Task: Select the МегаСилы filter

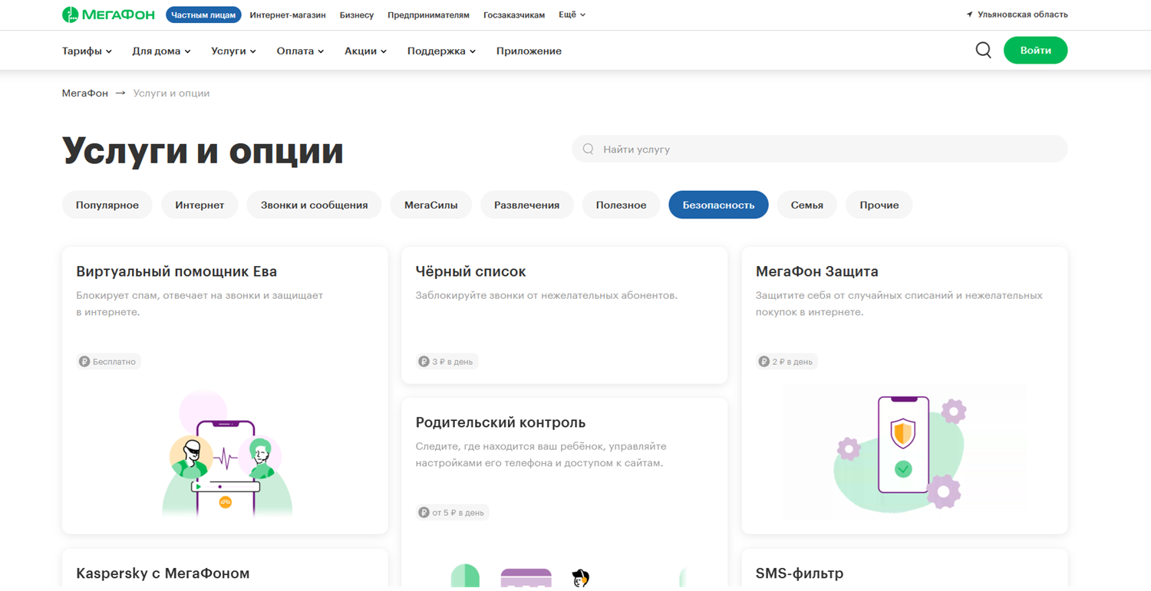Action: (431, 205)
